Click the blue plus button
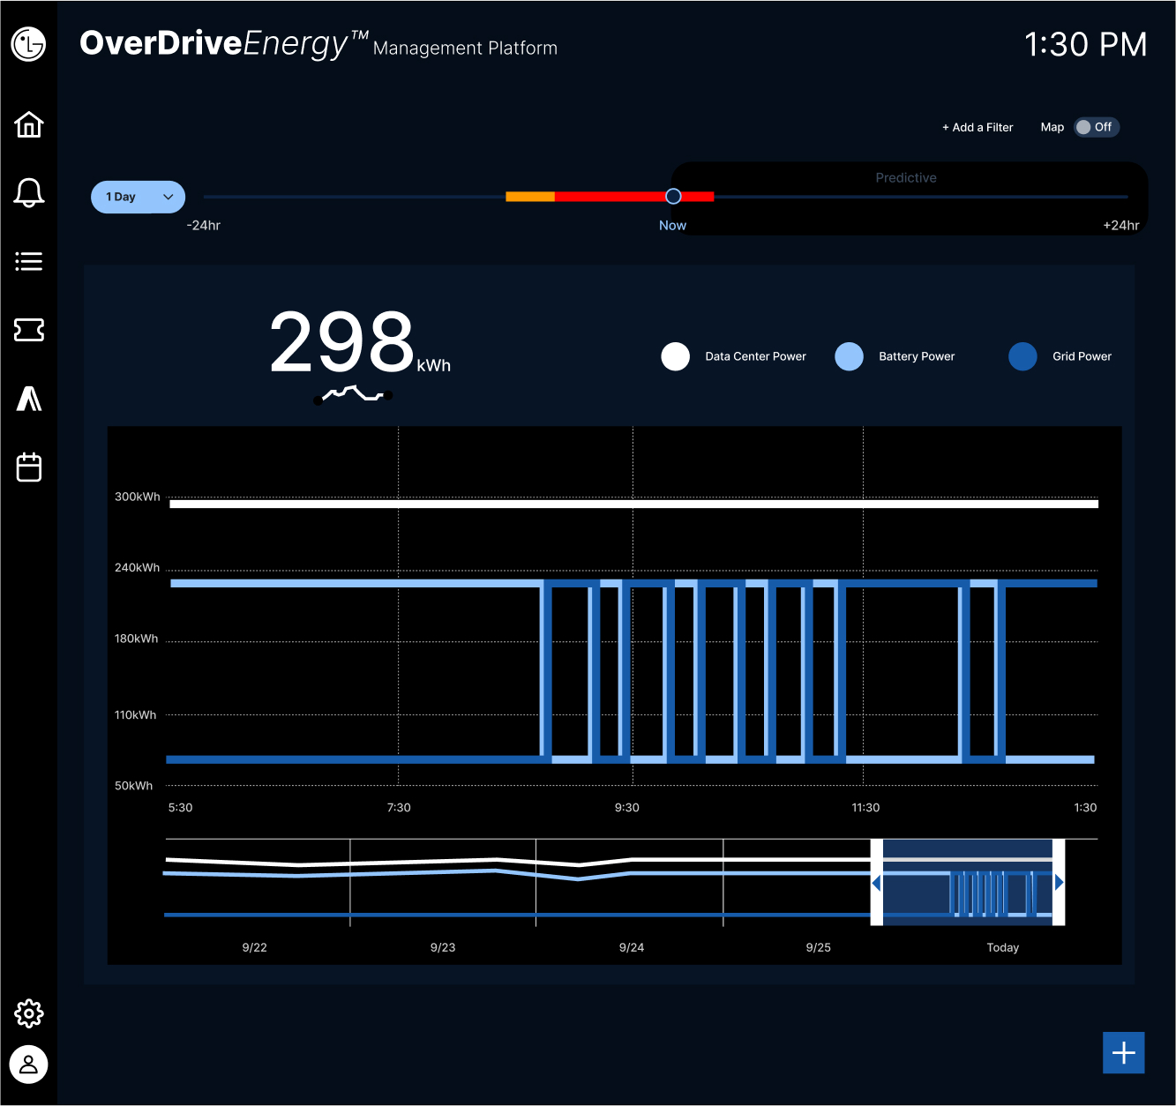Image resolution: width=1176 pixels, height=1106 pixels. click(x=1123, y=1053)
